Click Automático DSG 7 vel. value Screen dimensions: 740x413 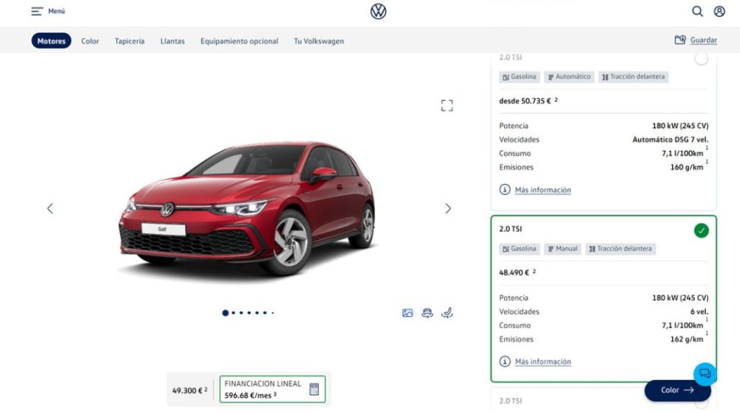[x=670, y=139]
